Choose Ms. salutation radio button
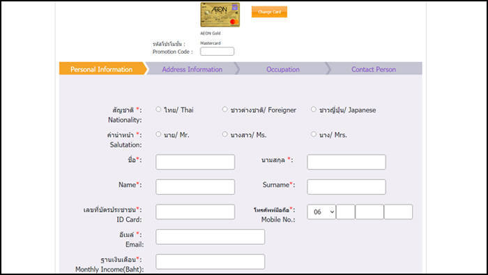Screen dimensions: 488x275 point(224,134)
